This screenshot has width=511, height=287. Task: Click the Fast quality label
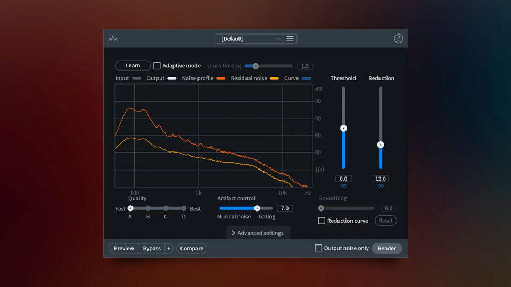120,209
